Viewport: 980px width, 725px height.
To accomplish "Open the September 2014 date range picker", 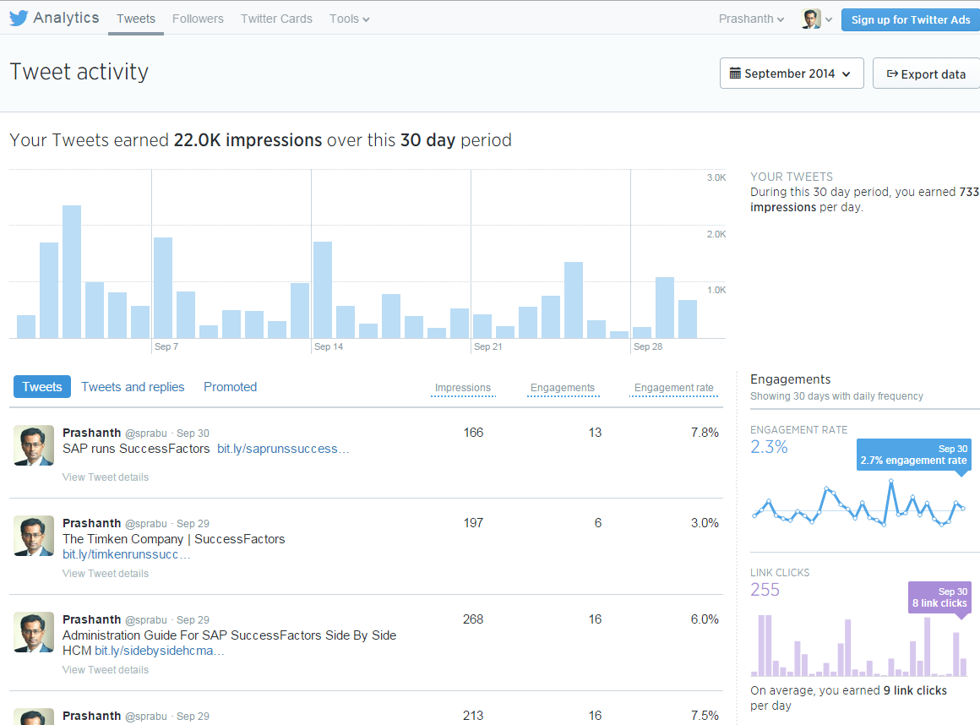I will 791,73.
